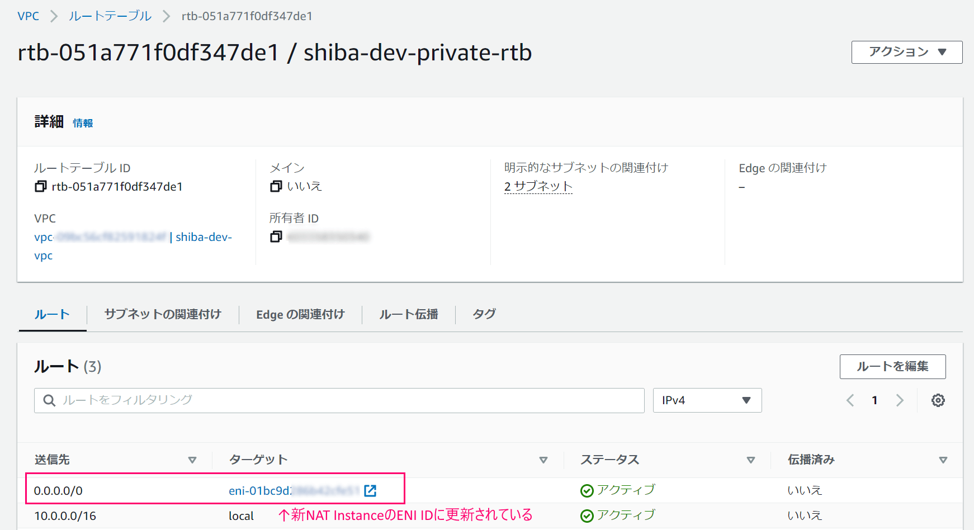
Task: Switch to サブネットの関連付け tab
Action: 163,314
